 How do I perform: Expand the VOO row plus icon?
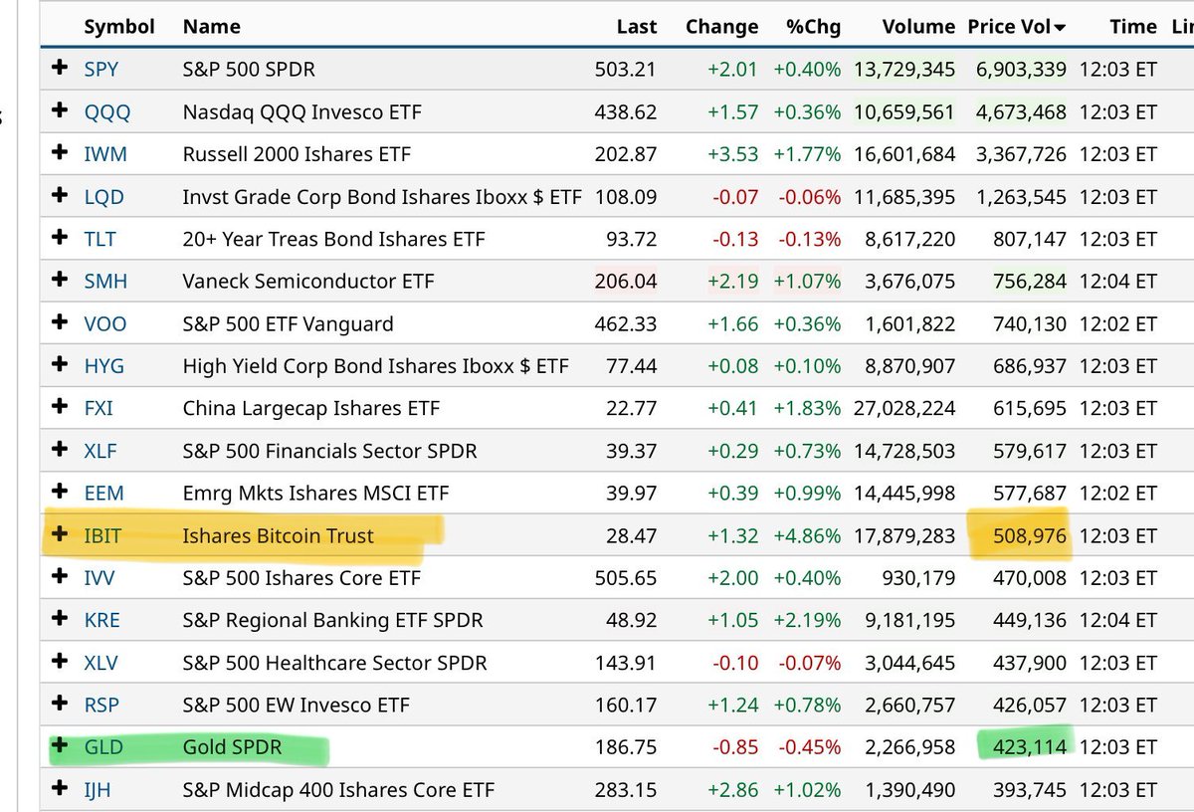[x=60, y=322]
